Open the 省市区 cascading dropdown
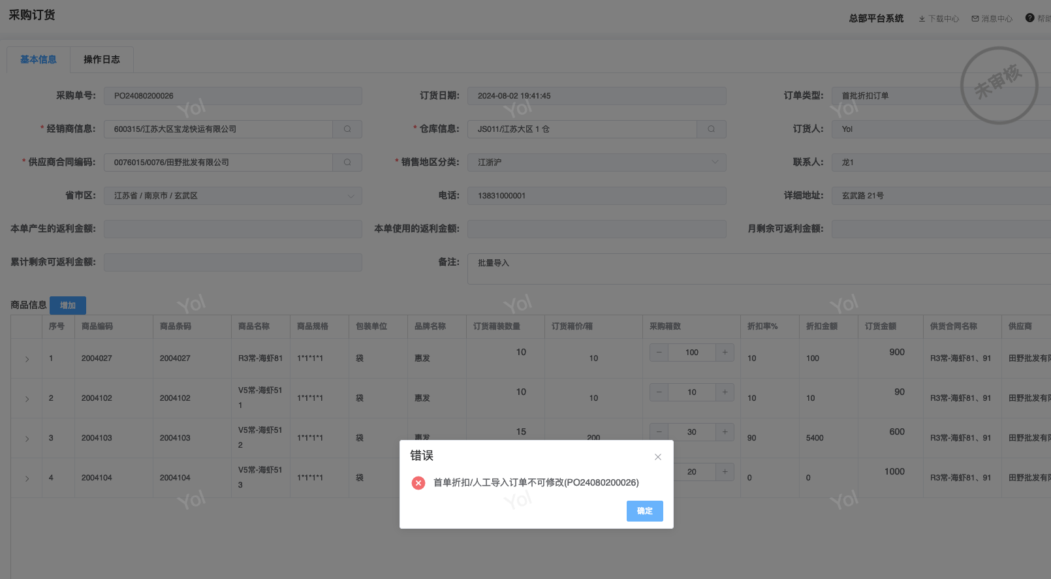Screen dimensions: 1051x579 coord(233,196)
